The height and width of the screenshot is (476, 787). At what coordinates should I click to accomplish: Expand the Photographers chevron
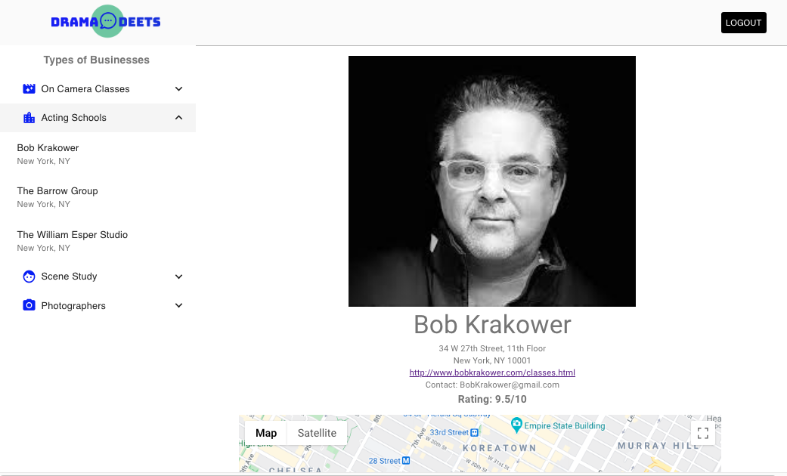(x=179, y=306)
